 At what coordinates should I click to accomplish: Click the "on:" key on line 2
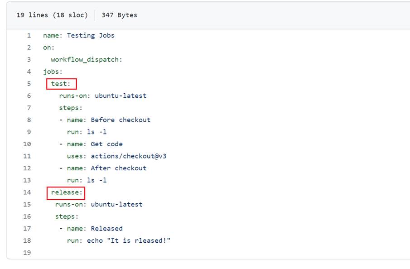[48, 48]
